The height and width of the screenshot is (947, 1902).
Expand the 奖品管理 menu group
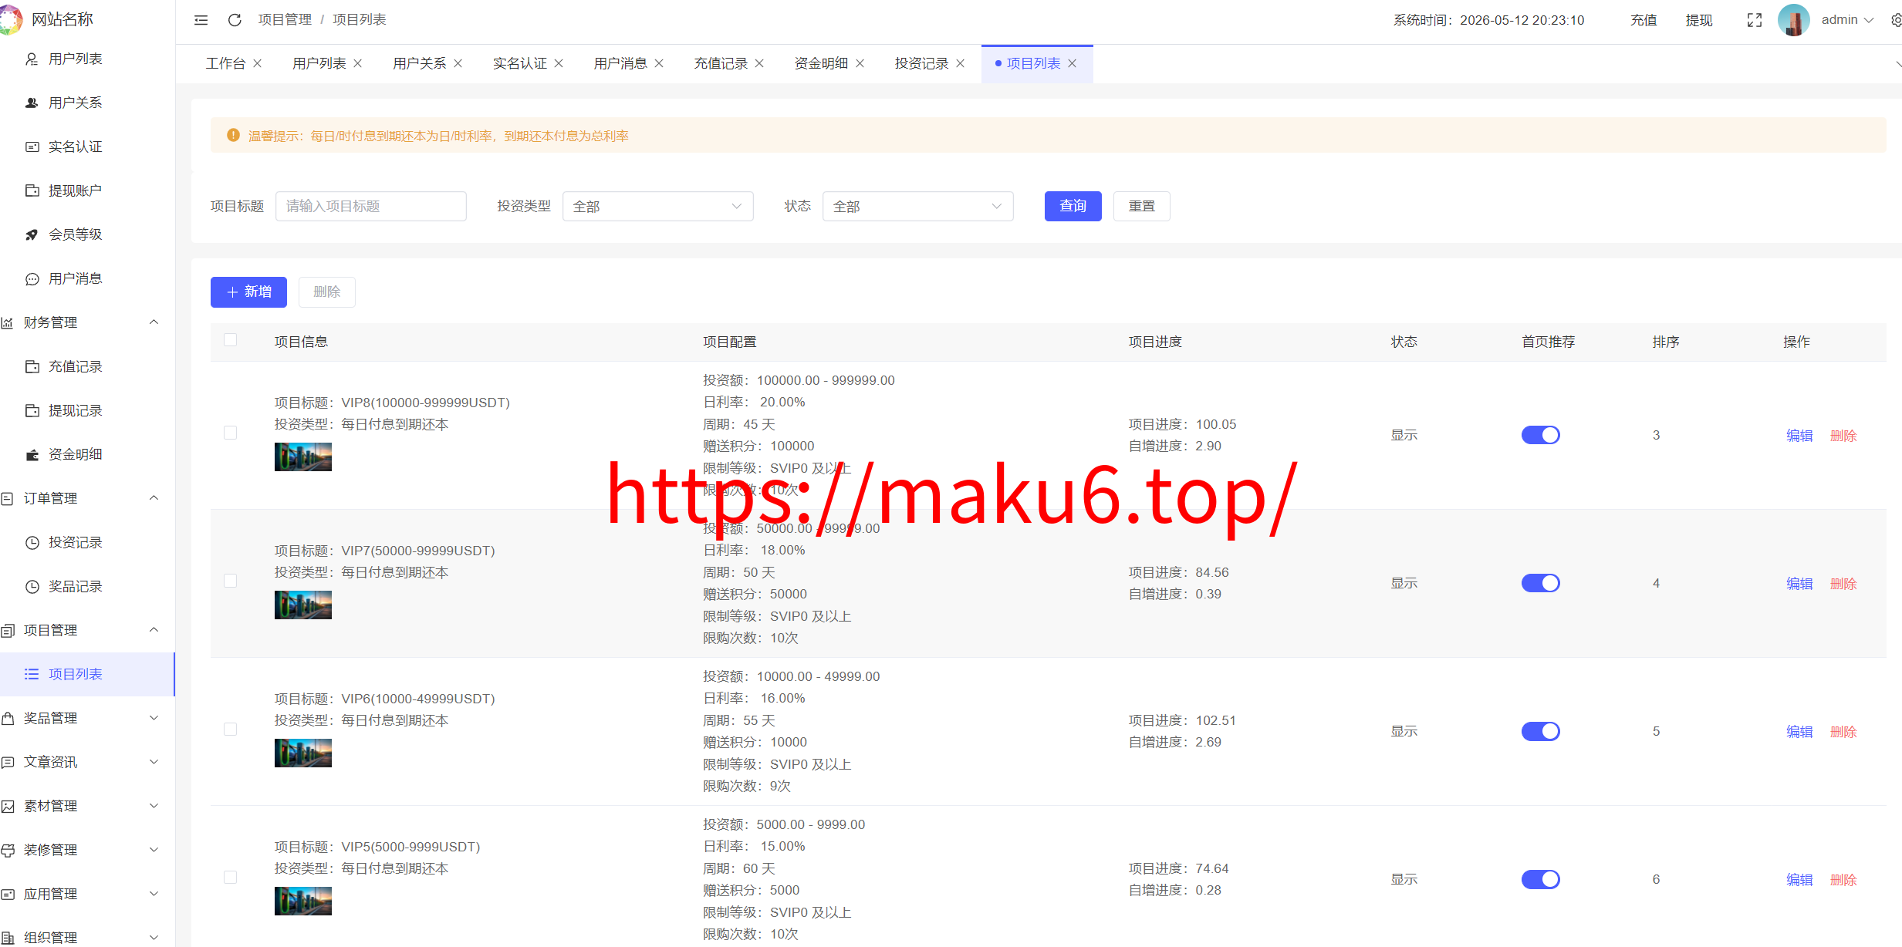87,718
